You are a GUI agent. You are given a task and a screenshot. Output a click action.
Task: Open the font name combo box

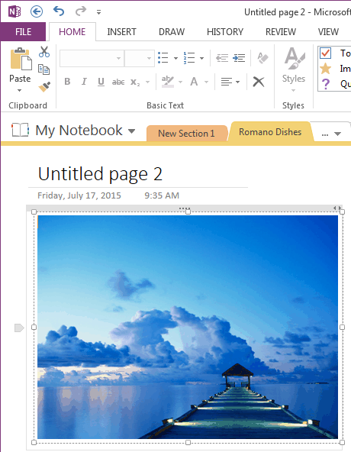pos(92,58)
